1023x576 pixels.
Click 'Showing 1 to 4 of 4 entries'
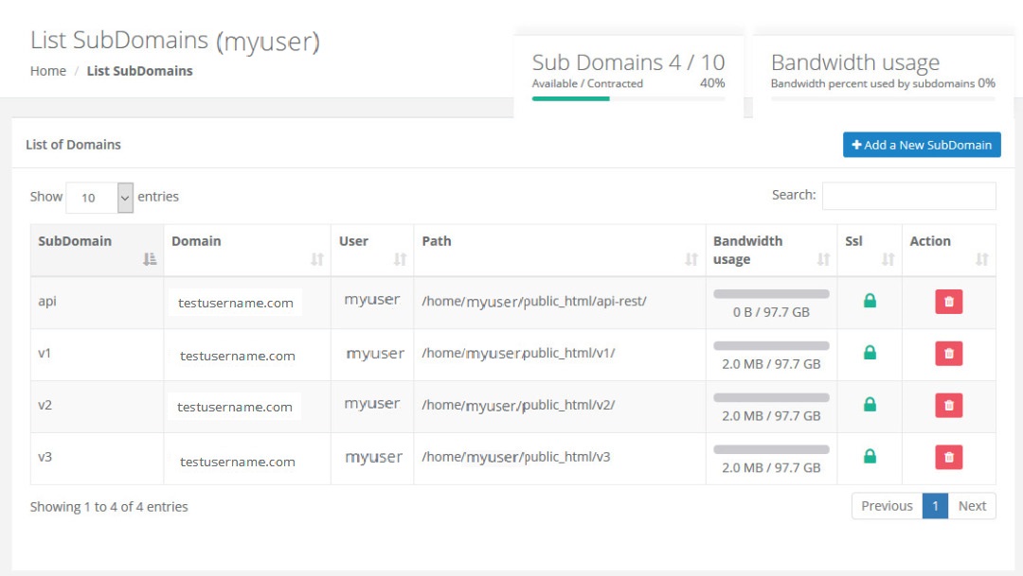(109, 506)
